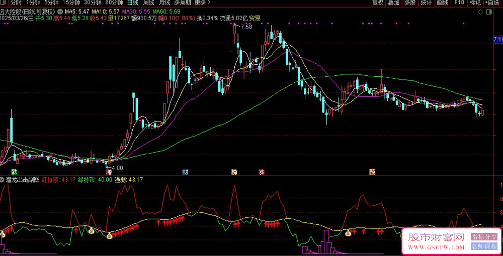Viewport: 503px width, 256px height.
Task: Click the 财 financial report marker
Action: coord(185,172)
